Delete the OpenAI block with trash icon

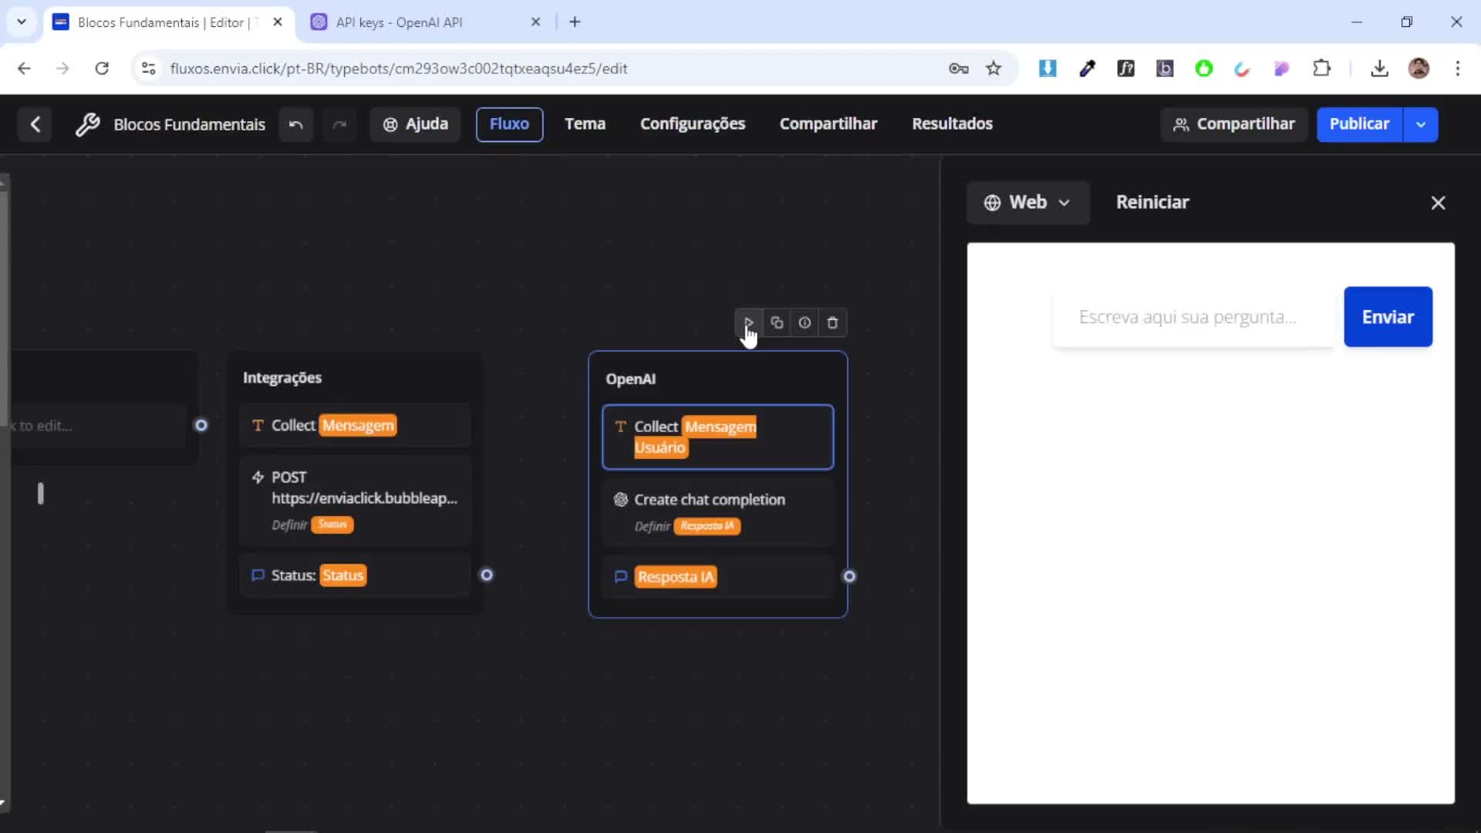click(832, 322)
